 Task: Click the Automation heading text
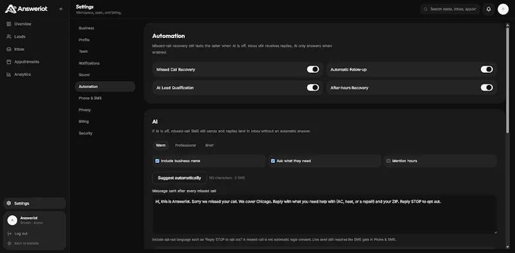[x=169, y=36]
